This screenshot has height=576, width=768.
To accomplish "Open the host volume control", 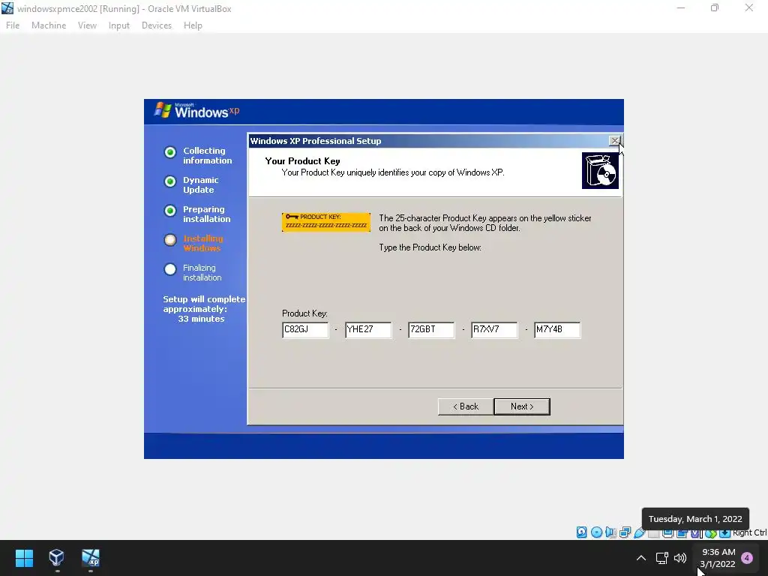I will [680, 558].
